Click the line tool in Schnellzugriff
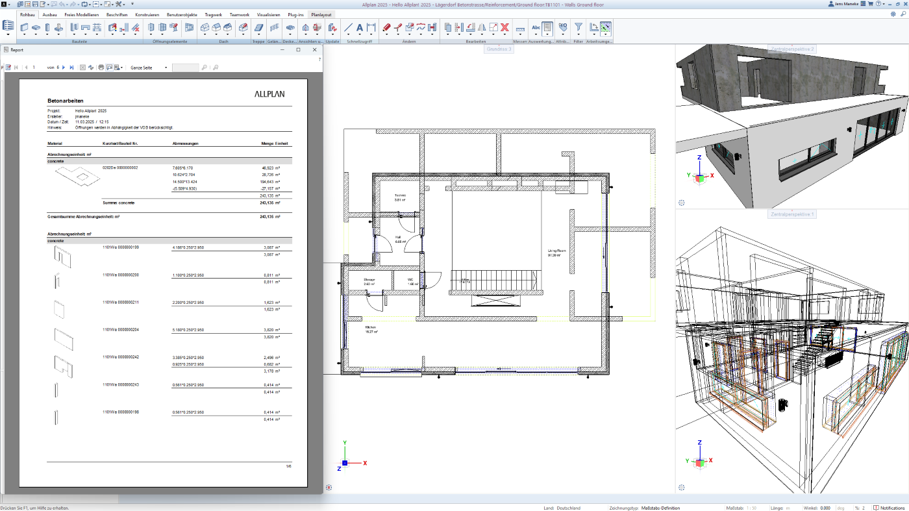This screenshot has width=909, height=511. click(348, 27)
